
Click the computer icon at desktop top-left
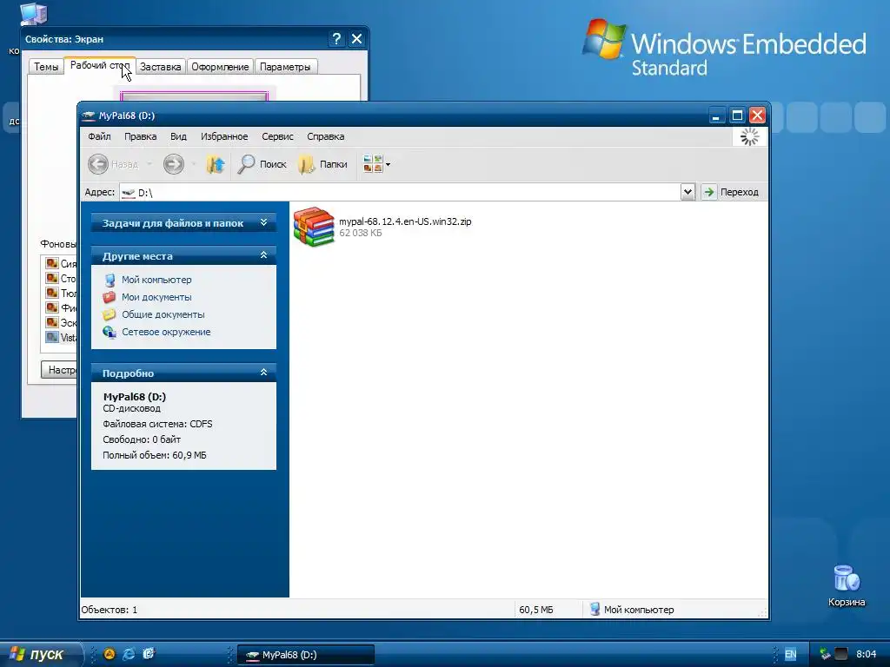[x=33, y=12]
